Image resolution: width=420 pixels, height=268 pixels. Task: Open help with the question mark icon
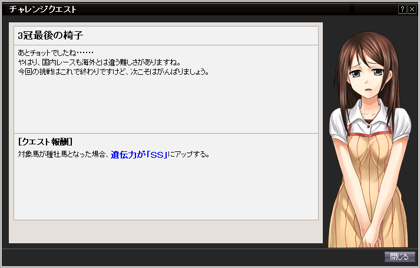pyautogui.click(x=402, y=9)
